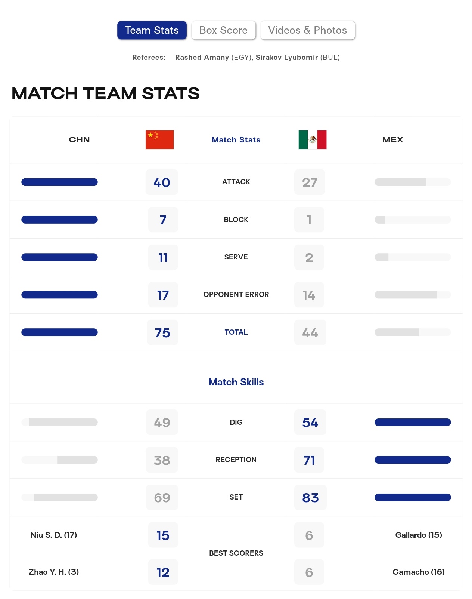Click player Niu S. D. (17)

pyautogui.click(x=54, y=535)
